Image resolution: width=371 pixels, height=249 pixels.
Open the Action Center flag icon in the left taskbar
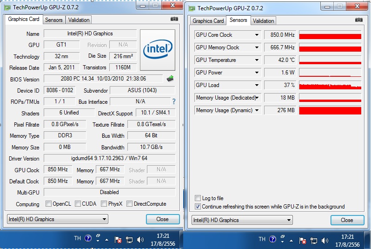tap(118, 240)
